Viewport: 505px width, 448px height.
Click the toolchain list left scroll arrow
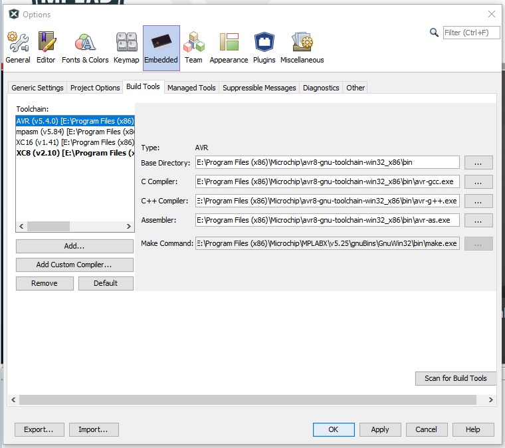21,227
